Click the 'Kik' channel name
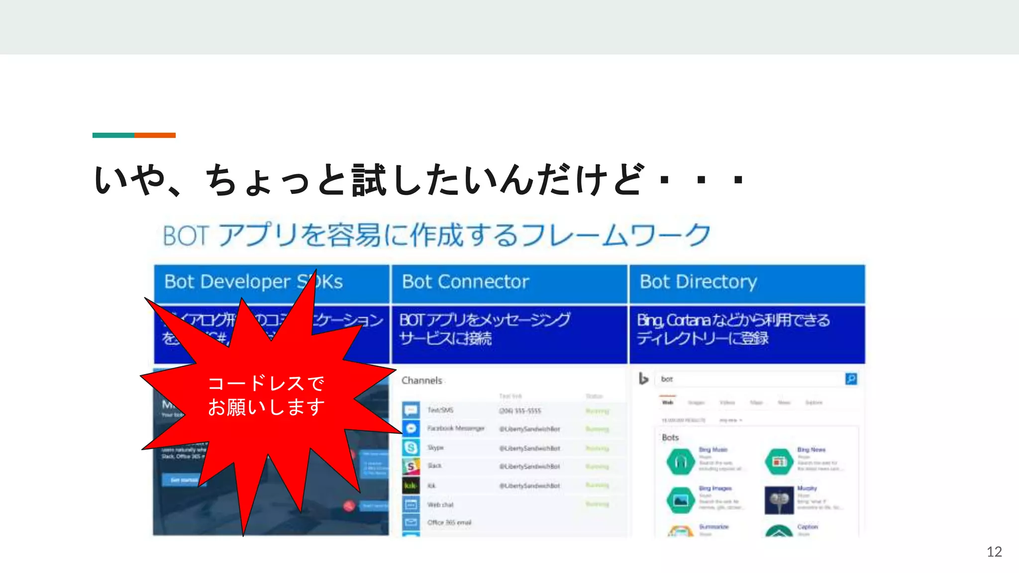The width and height of the screenshot is (1019, 573). coord(431,485)
